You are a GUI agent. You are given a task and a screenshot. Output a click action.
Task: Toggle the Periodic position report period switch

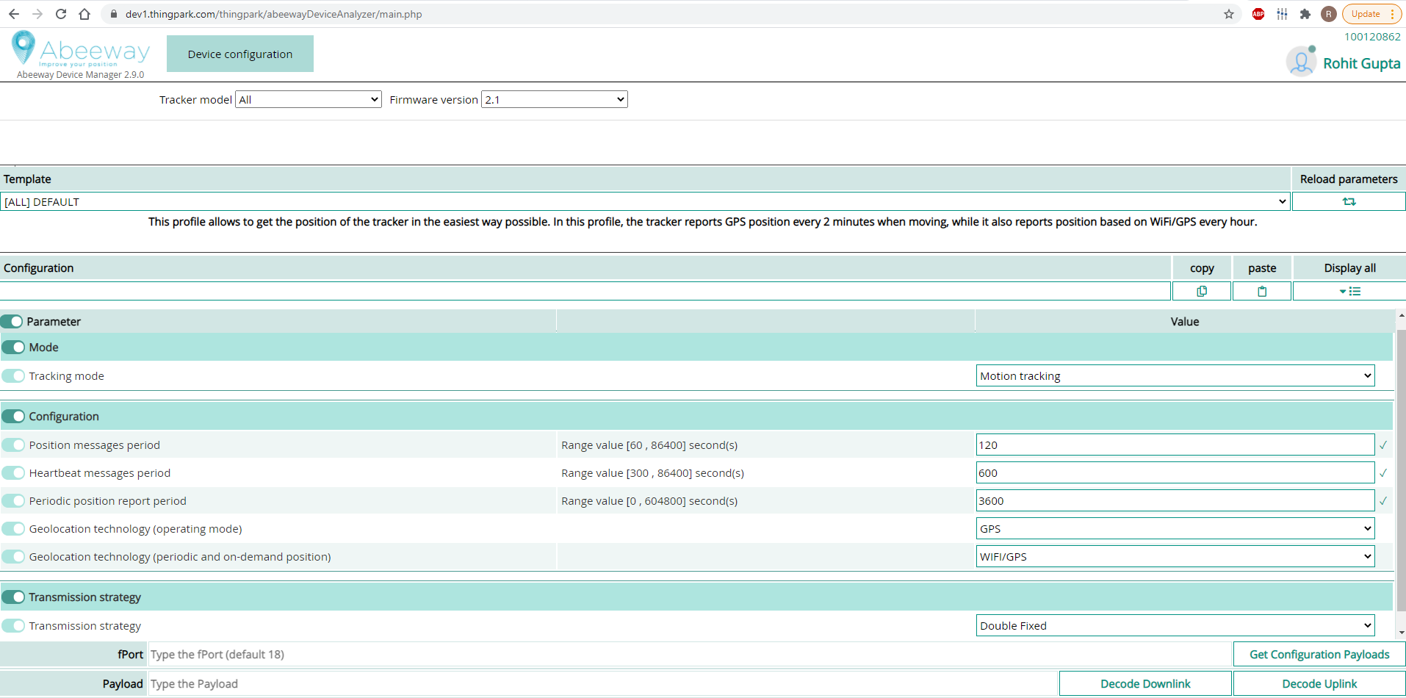13,501
